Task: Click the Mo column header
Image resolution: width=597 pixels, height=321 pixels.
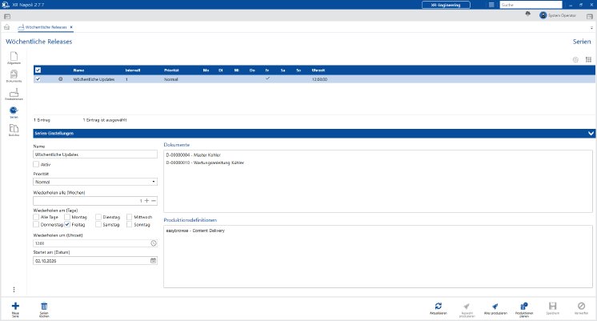Action: click(206, 70)
